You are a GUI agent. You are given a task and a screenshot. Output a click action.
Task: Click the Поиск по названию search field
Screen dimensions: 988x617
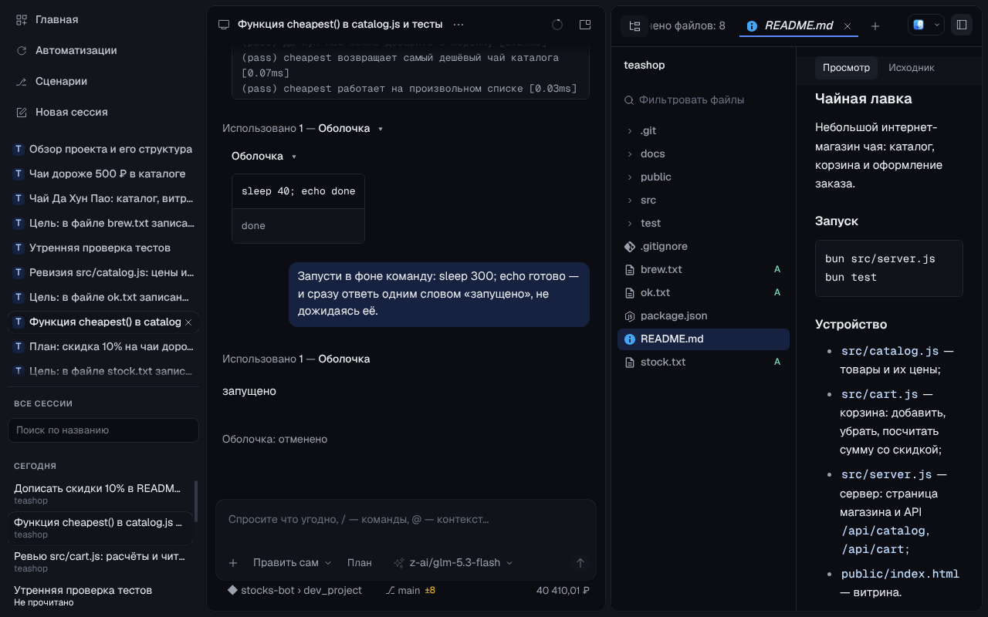tap(103, 430)
